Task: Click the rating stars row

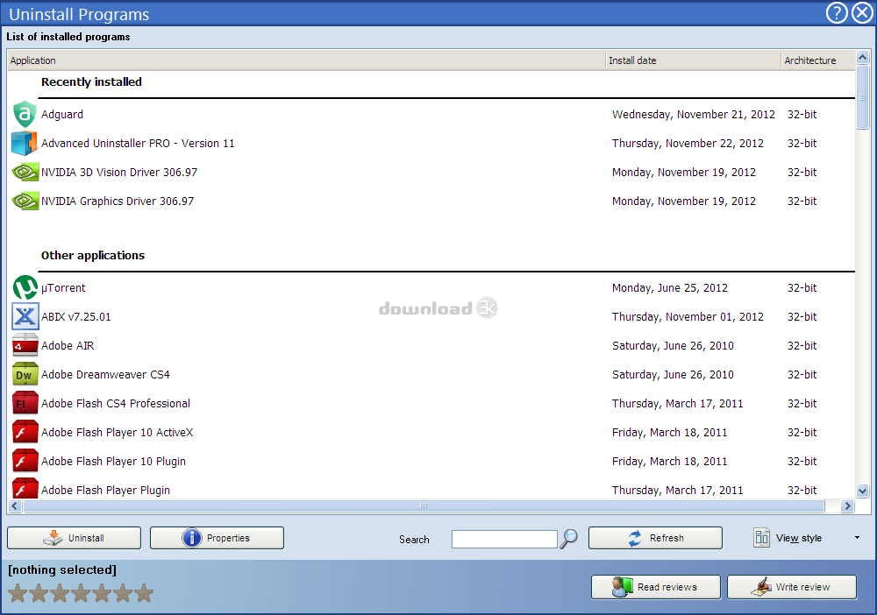Action: (81, 593)
